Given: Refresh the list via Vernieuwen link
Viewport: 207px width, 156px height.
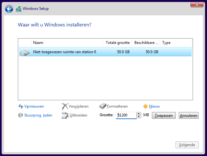Looking at the screenshot, I should coord(34,106).
